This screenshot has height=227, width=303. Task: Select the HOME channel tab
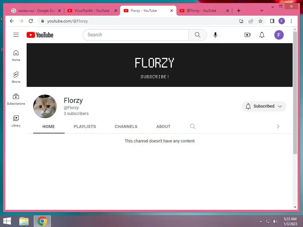click(49, 127)
